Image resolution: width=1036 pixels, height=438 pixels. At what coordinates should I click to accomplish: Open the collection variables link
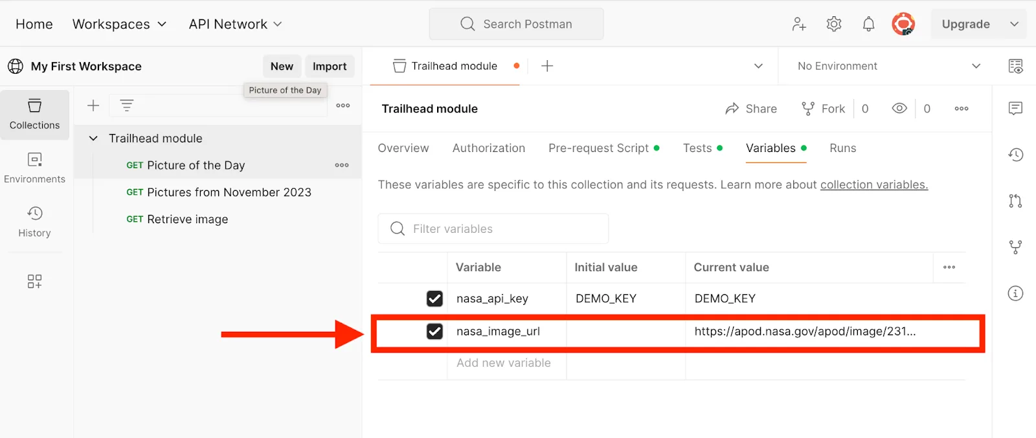click(x=874, y=184)
